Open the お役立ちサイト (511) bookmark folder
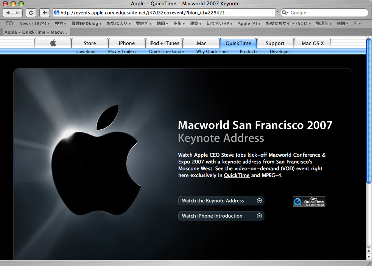 click(x=288, y=23)
